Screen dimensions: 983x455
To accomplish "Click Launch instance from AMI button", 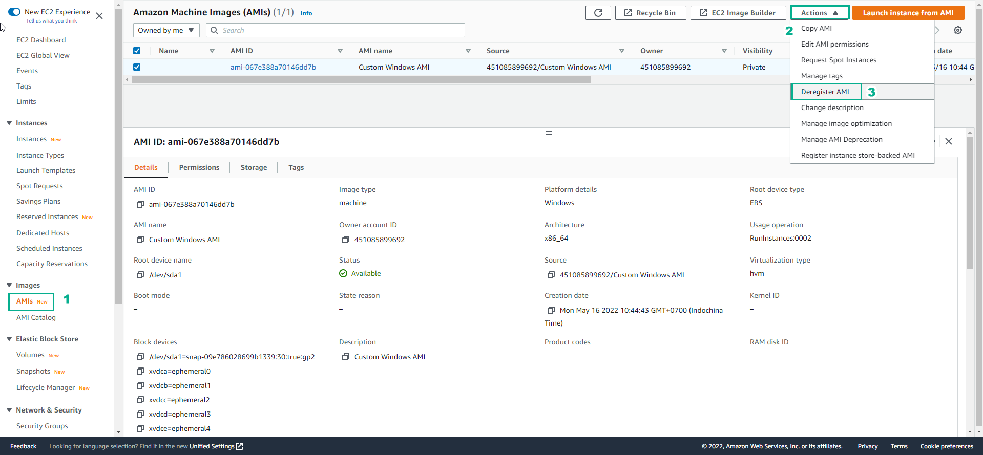I will click(908, 13).
